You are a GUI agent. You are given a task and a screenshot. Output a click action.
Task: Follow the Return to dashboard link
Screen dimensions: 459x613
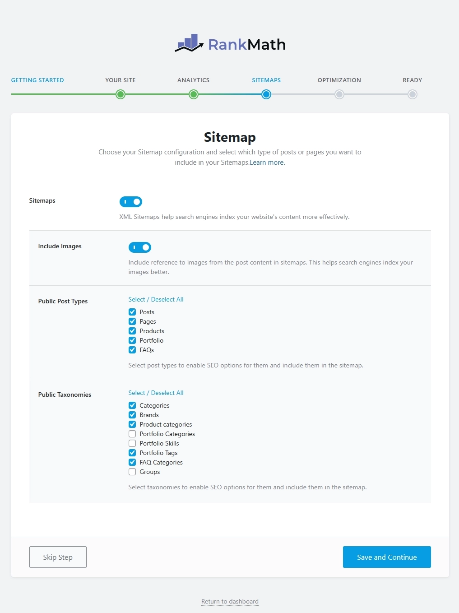(230, 601)
